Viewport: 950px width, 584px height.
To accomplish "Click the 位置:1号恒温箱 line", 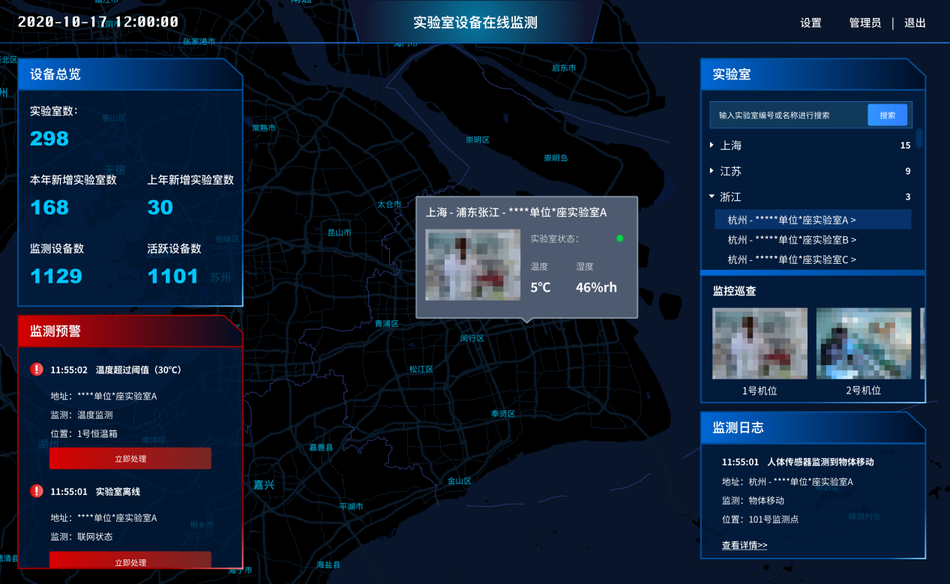I will [x=84, y=433].
